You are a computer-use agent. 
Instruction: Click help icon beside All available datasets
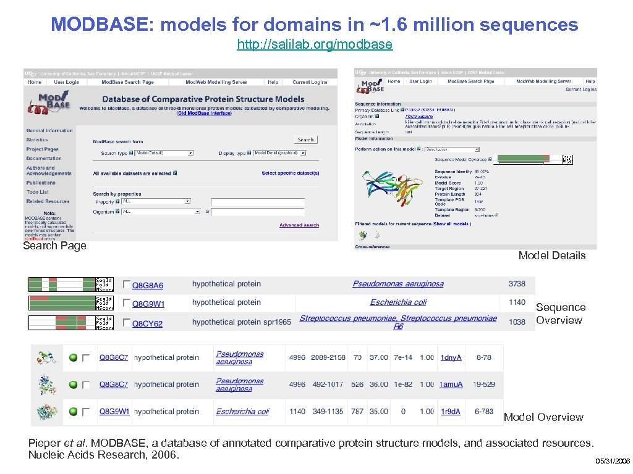coord(175,173)
